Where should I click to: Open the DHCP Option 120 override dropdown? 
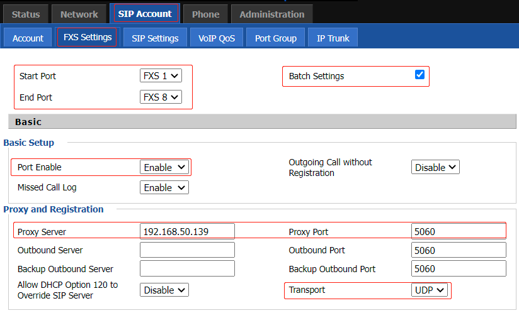(164, 290)
